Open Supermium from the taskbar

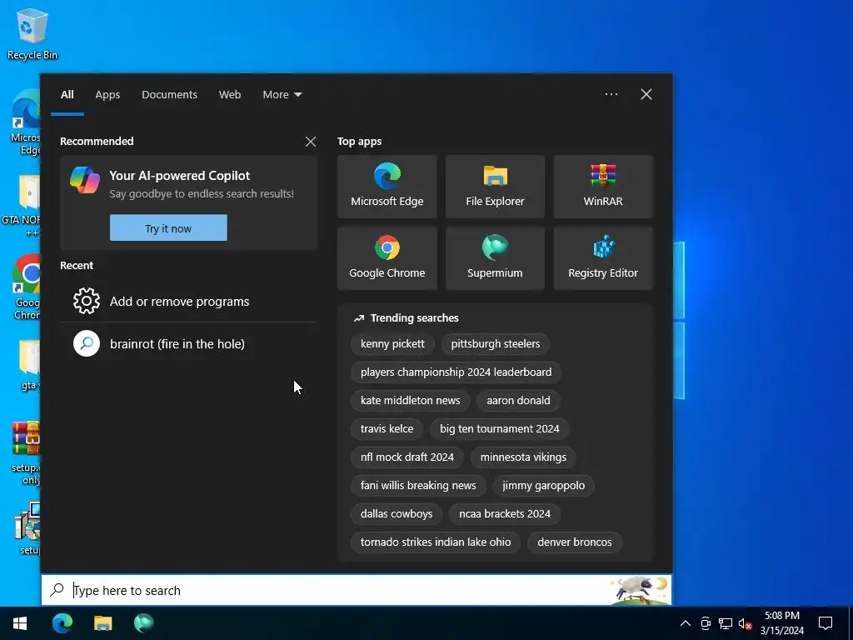click(x=143, y=623)
